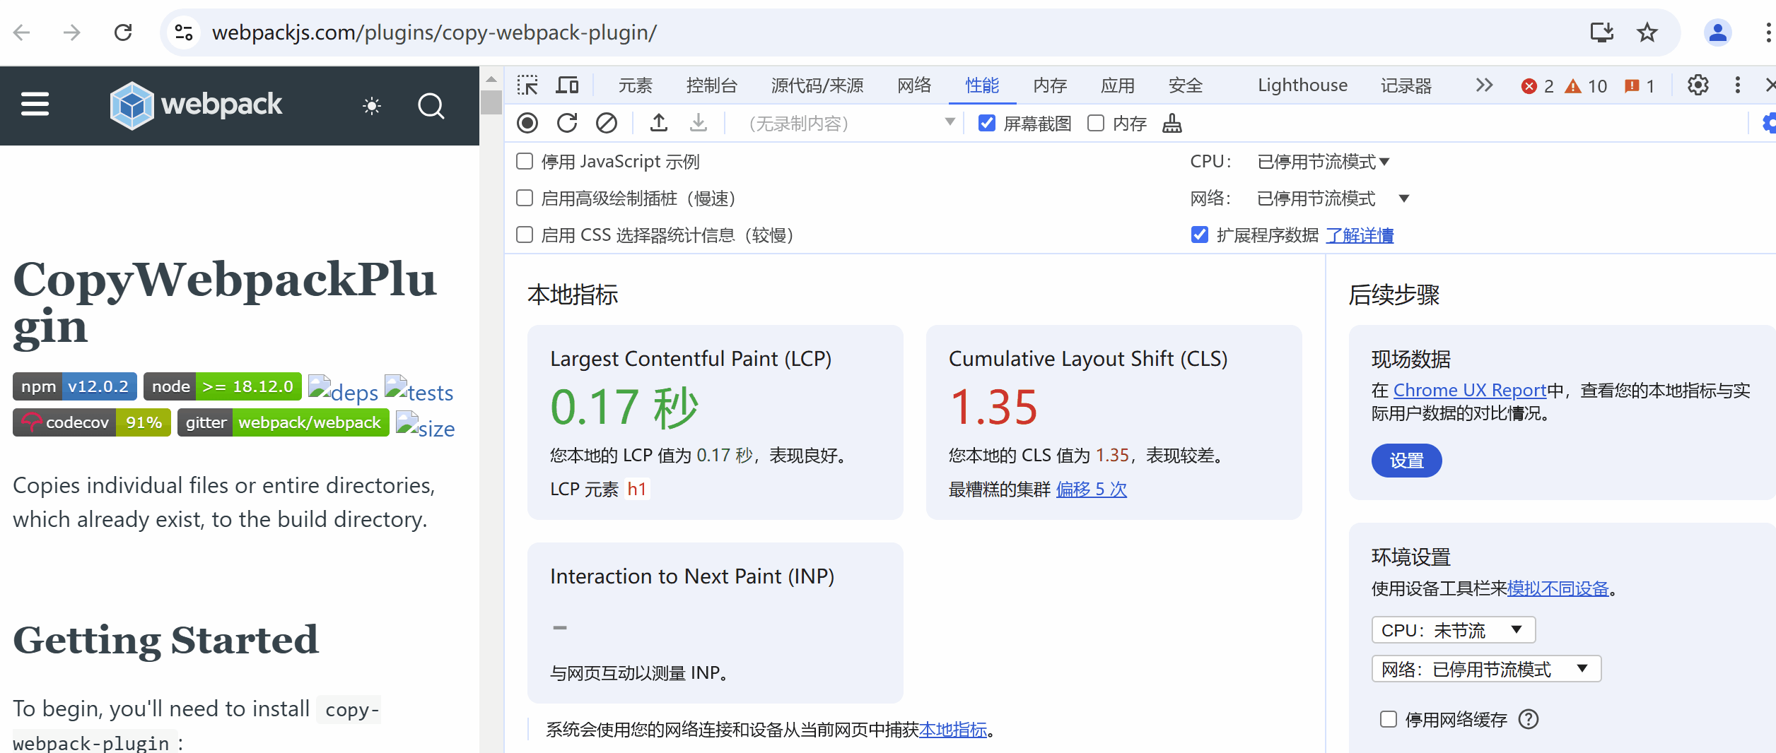
Task: Click the browser forward arrow
Action: click(71, 32)
